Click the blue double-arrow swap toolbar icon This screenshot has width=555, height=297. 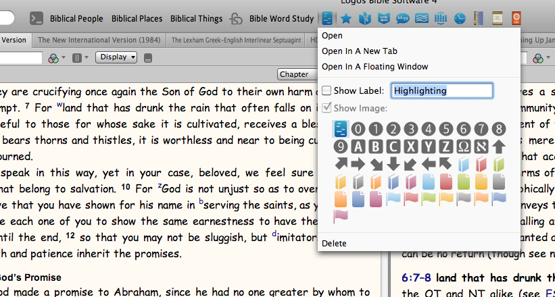pyautogui.click(x=384, y=18)
